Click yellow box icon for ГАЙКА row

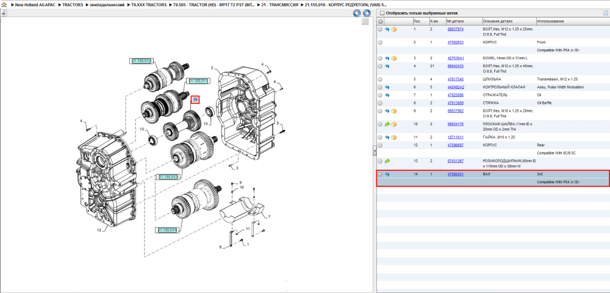tap(393, 137)
